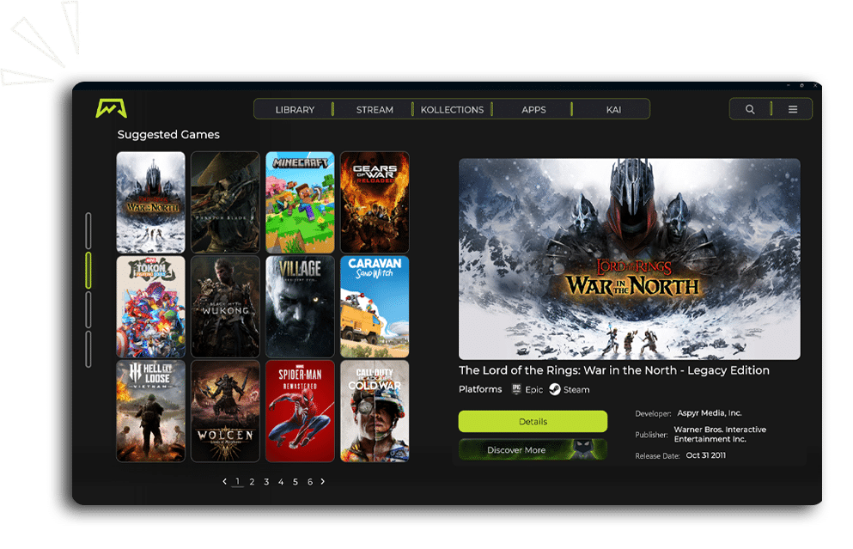Select the Epic platform icon
853x549 pixels.
[516, 389]
